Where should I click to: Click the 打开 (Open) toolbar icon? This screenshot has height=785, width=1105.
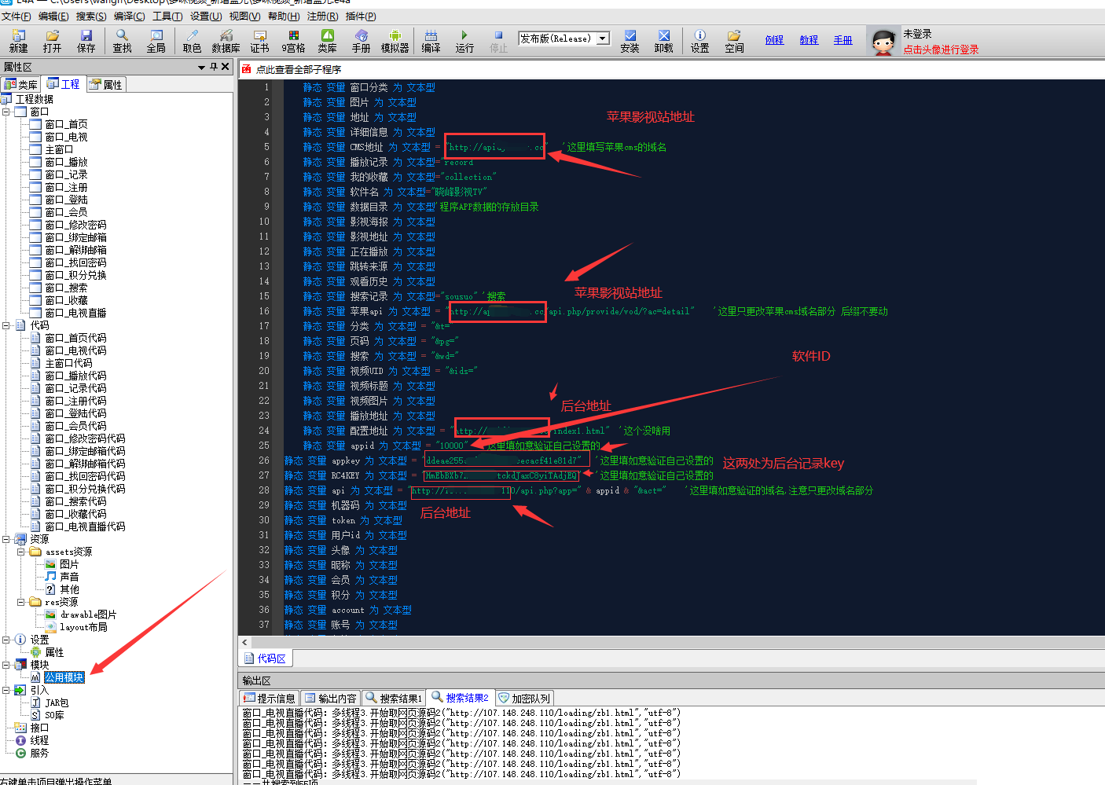click(x=53, y=41)
